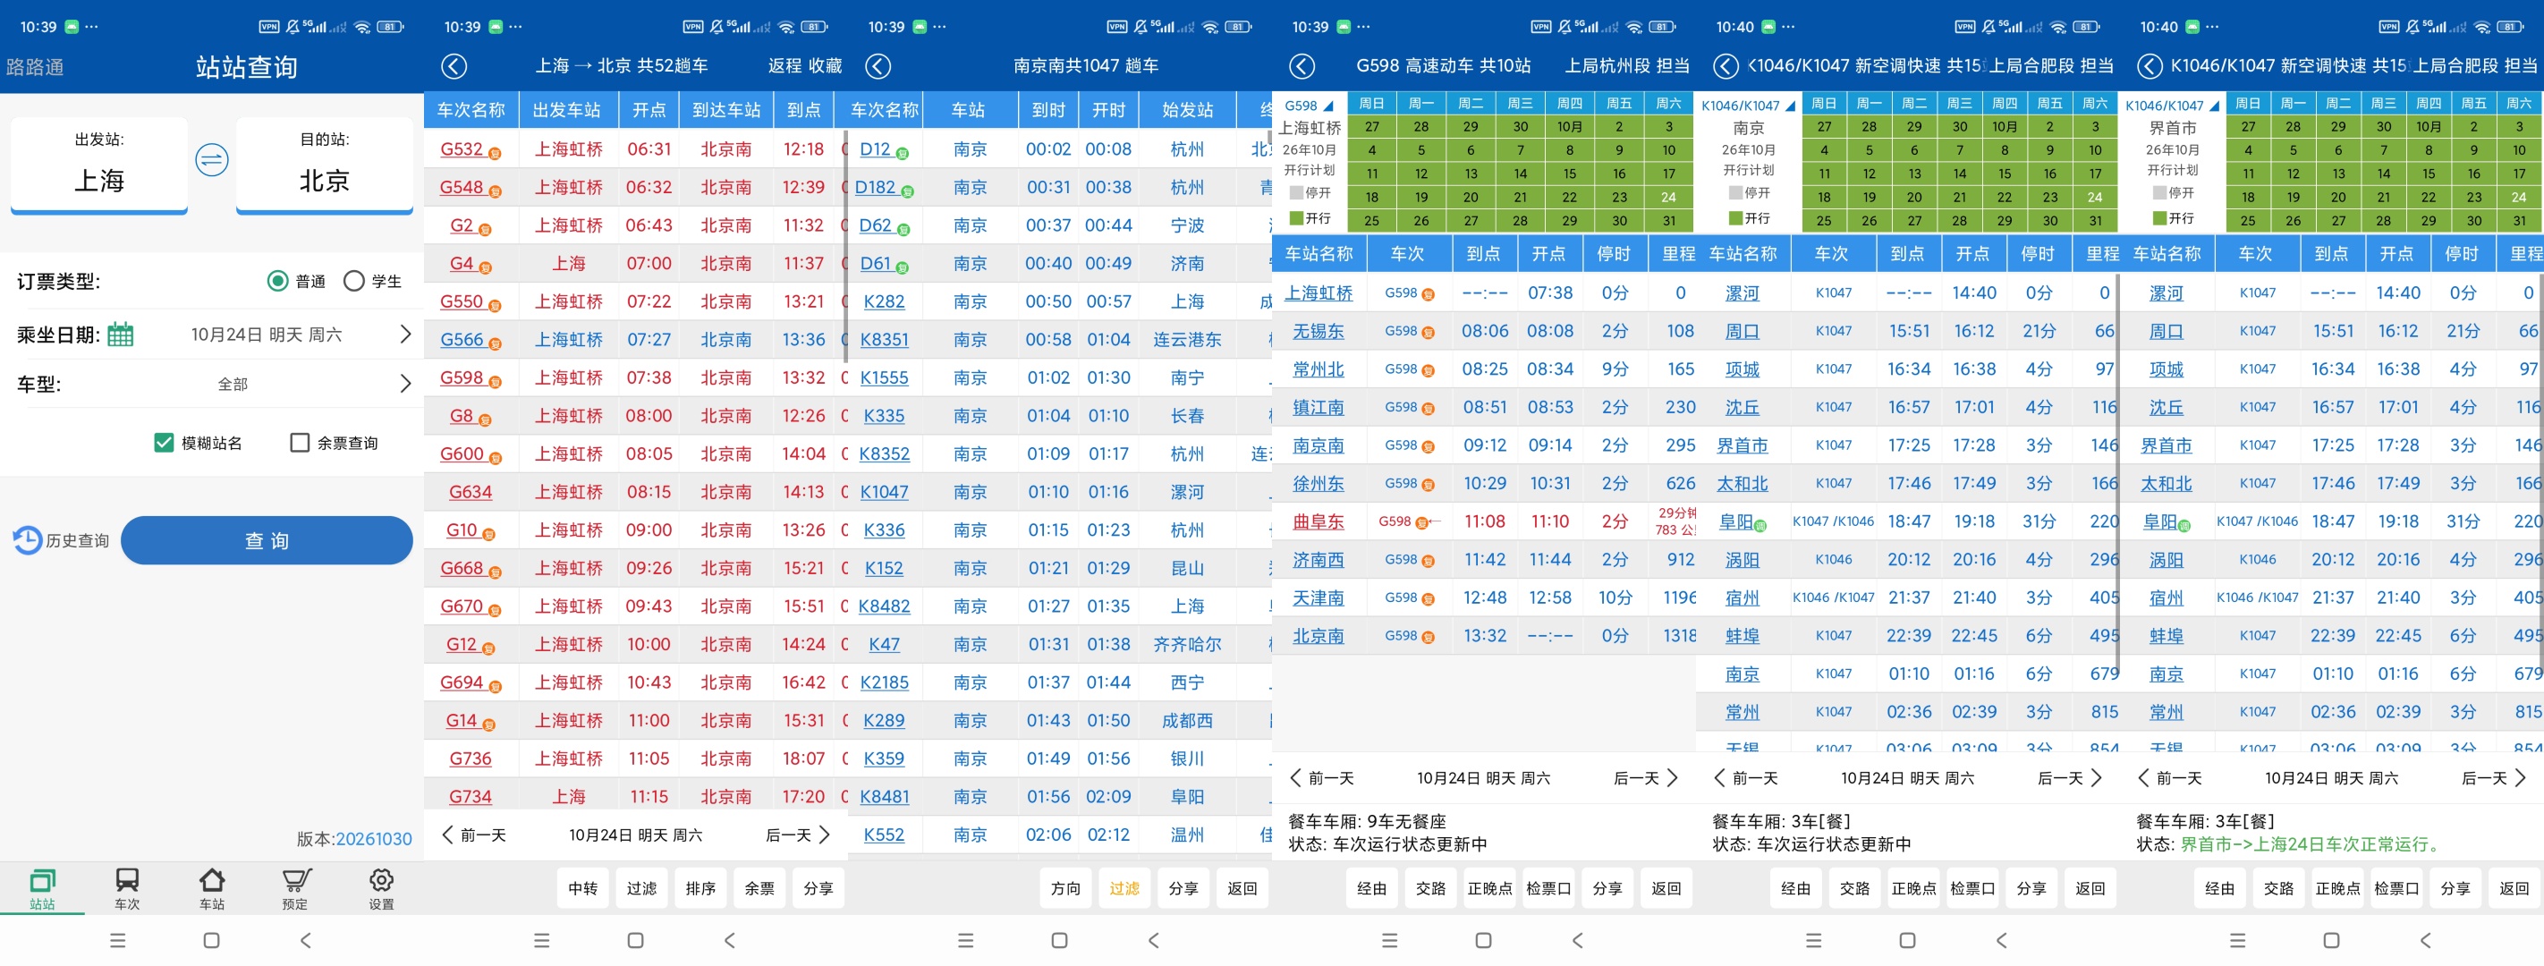
Task: Open G598 train number dropdown triangle
Action: tap(1328, 106)
